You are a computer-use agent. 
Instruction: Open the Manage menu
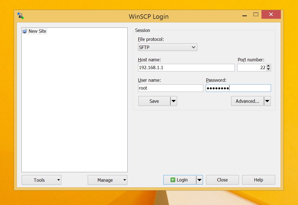click(107, 180)
